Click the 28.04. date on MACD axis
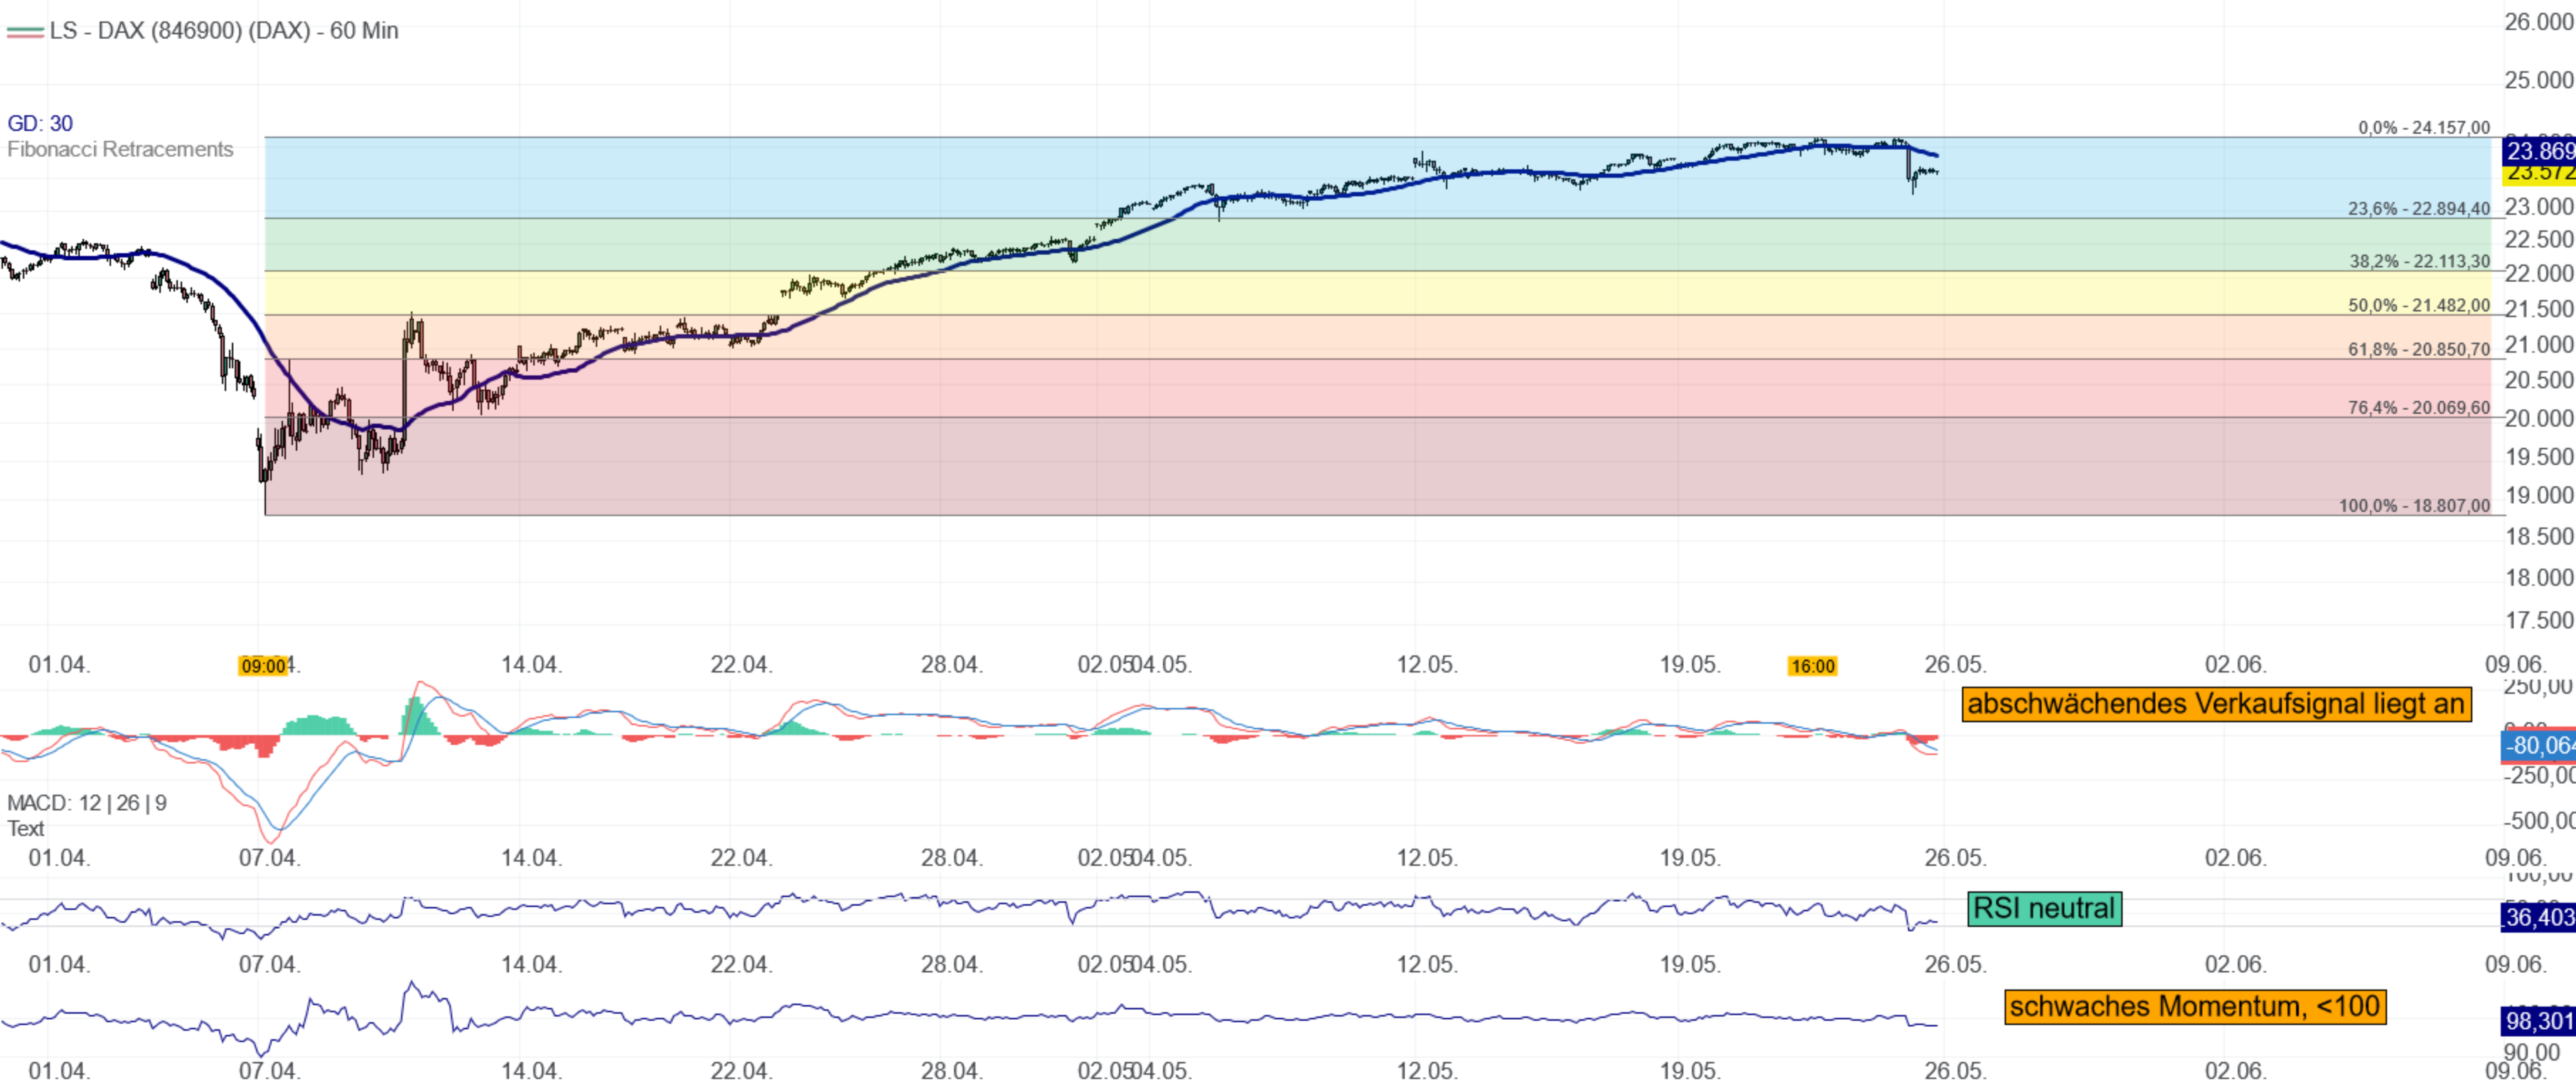This screenshot has height=1086, width=2576. 952,857
